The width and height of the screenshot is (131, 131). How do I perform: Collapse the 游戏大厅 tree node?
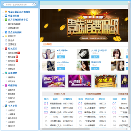point(3,36)
